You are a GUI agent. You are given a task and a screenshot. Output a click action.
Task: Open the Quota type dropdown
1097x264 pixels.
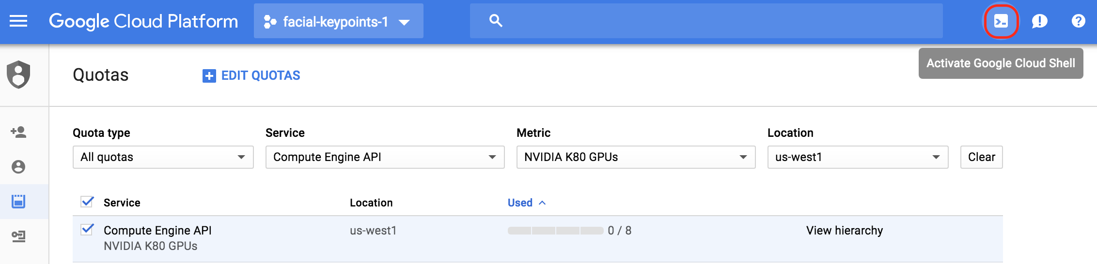point(163,157)
